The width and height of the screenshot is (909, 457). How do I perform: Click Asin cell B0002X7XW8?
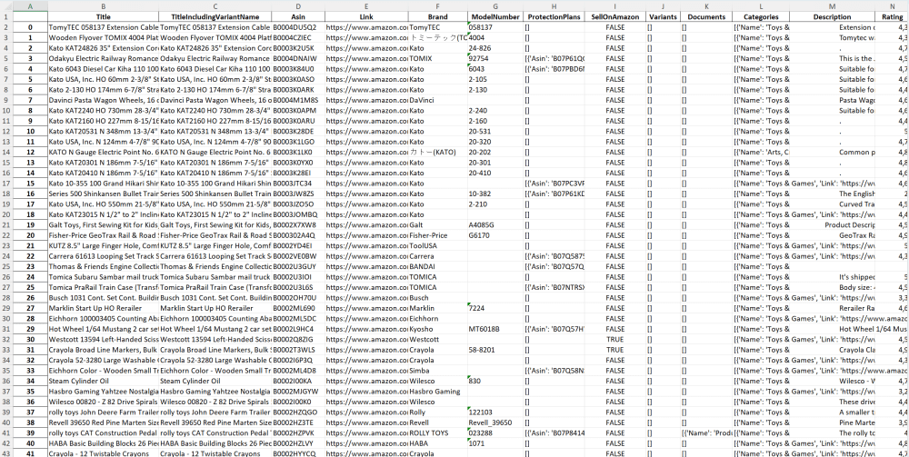[298, 225]
